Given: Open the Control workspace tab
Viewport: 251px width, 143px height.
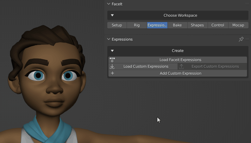Looking at the screenshot, I should 218,25.
